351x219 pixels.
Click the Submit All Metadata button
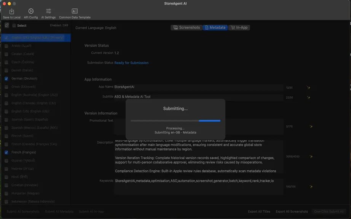point(59,211)
